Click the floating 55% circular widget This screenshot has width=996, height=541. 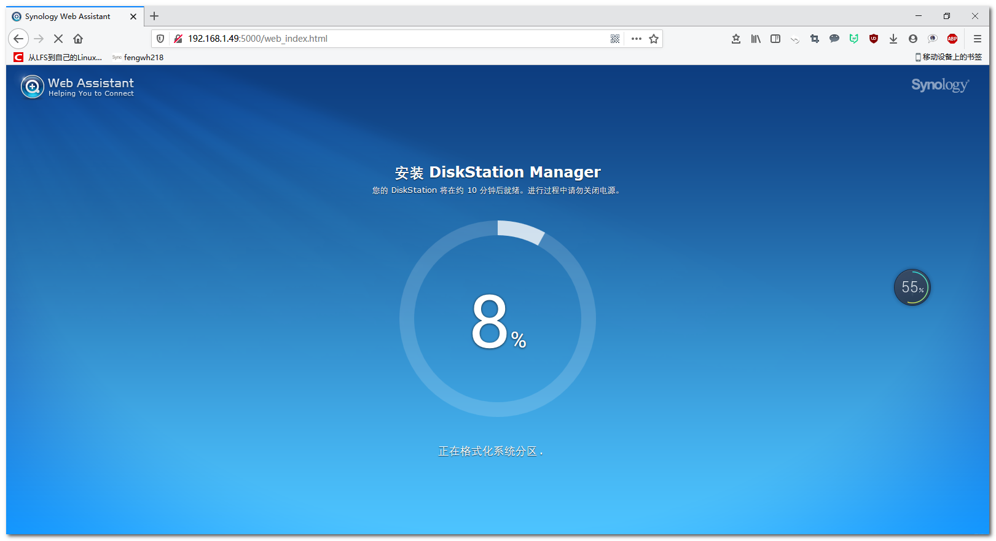(912, 287)
